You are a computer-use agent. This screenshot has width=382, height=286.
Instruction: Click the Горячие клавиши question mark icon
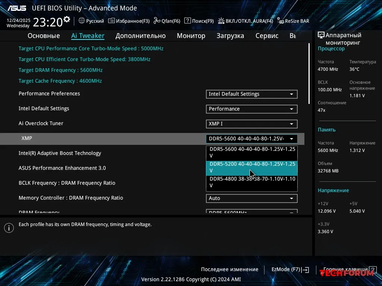(372, 269)
